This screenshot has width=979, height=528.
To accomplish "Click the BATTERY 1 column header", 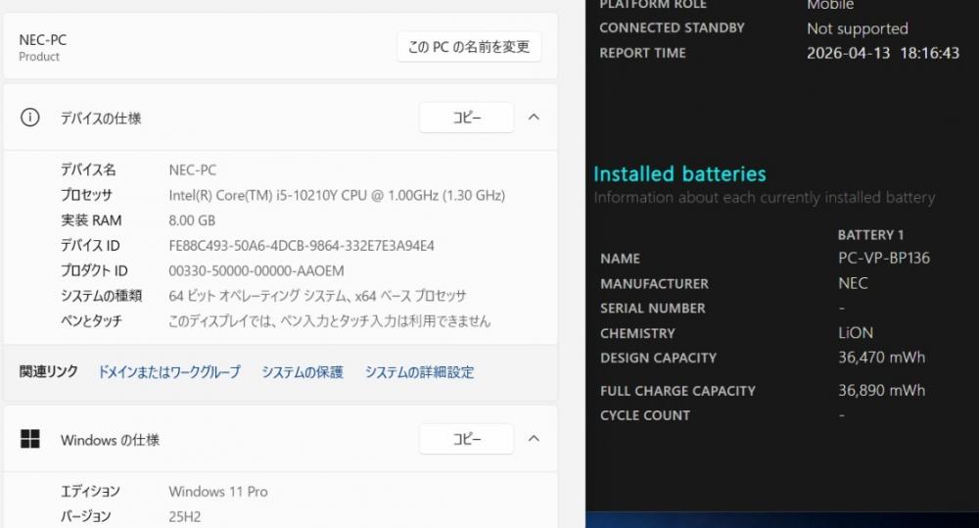I will tap(870, 235).
